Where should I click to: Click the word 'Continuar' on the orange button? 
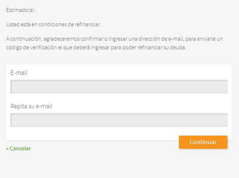[x=203, y=142]
